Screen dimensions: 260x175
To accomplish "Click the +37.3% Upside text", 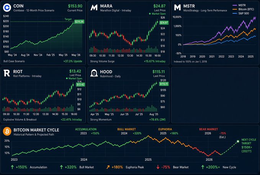I will tap(73, 61).
